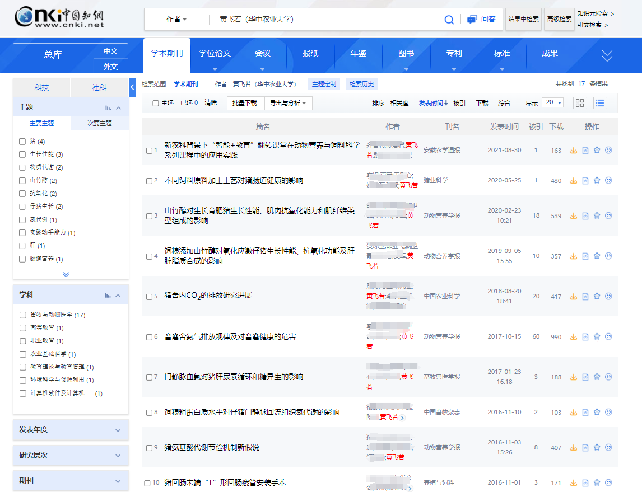Screen dimensions: 642x492
Task: Select checkbox for result row 5
Action: click(x=150, y=297)
